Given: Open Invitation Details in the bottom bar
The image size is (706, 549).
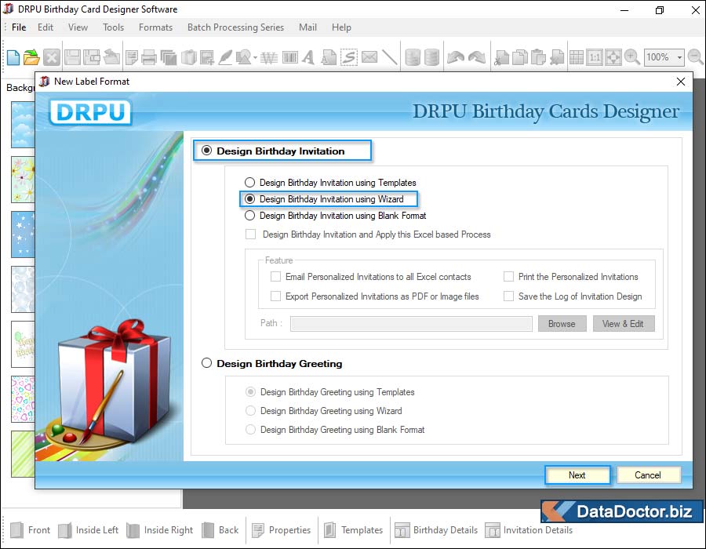Looking at the screenshot, I should tap(529, 529).
